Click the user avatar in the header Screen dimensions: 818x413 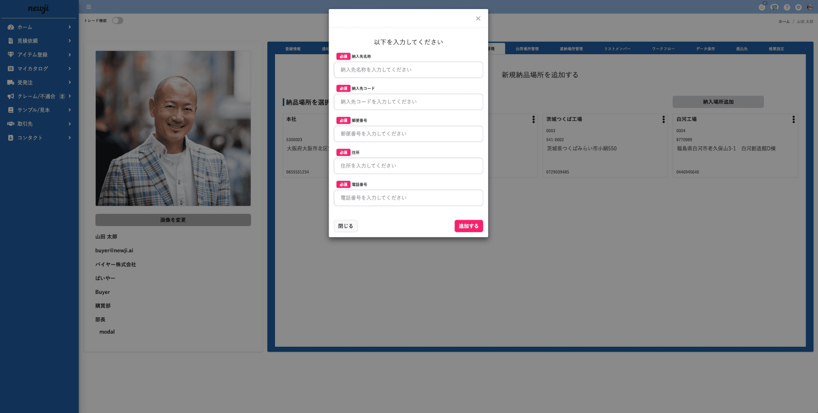(810, 7)
